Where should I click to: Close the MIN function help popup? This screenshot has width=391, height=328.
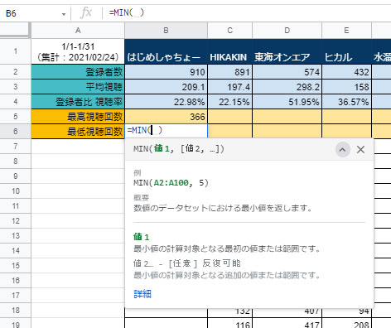[360, 150]
